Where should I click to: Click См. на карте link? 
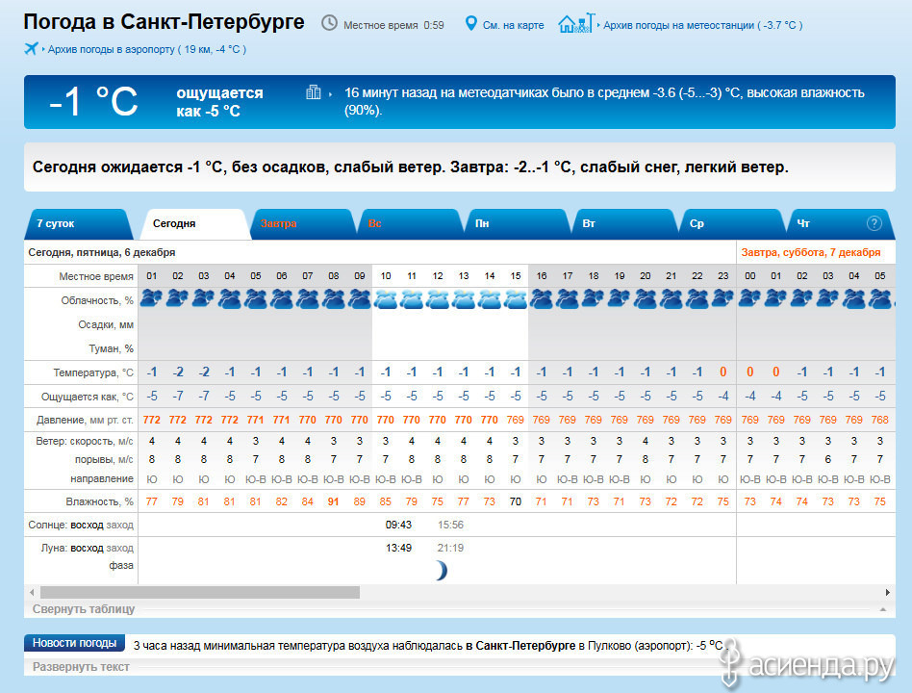tap(513, 25)
